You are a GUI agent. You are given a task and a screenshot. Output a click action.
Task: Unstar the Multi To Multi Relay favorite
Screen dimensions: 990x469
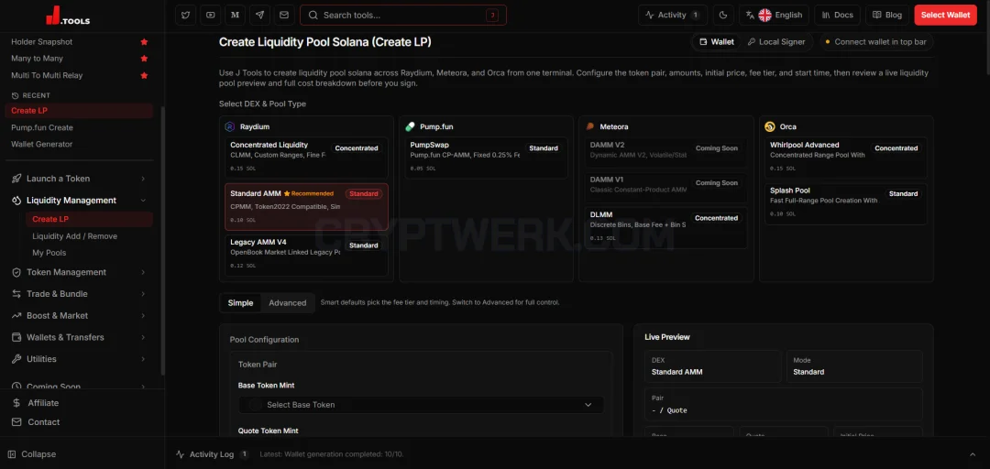144,75
